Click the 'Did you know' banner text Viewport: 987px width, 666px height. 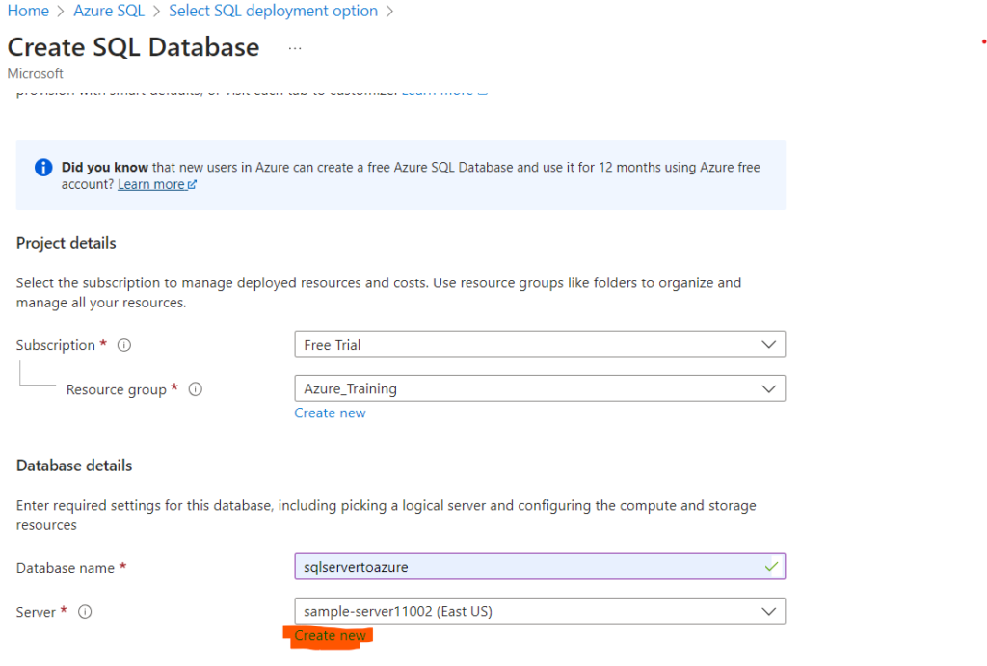(411, 175)
